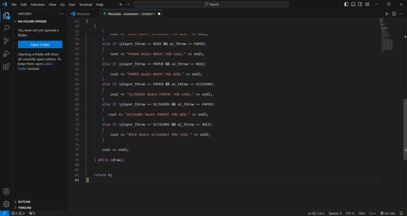Screen dimensions: 407x216
Task: Open notifications bell in status bar
Action: (402, 214)
